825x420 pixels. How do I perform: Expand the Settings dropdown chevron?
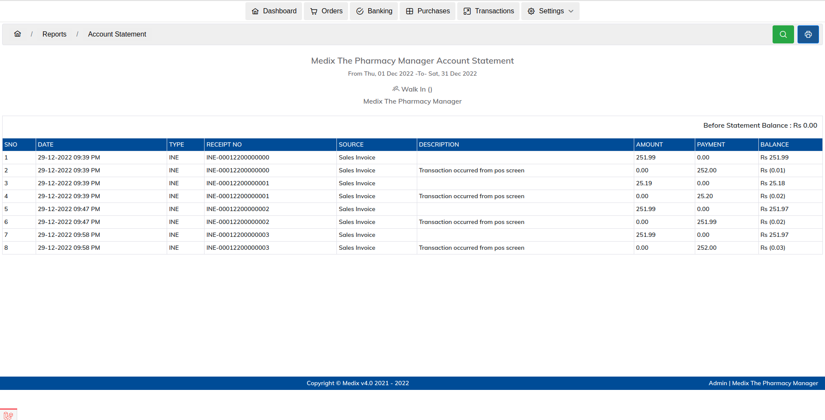[x=571, y=11]
